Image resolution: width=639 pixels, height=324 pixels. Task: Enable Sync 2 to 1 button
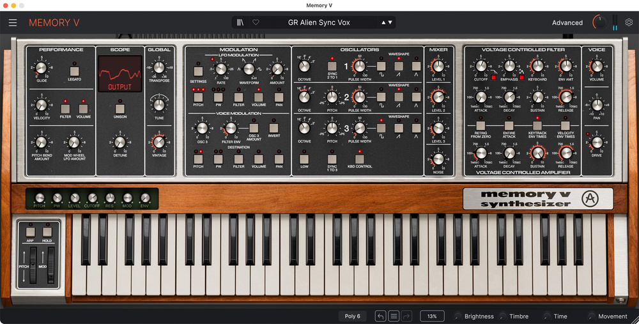tap(332, 66)
